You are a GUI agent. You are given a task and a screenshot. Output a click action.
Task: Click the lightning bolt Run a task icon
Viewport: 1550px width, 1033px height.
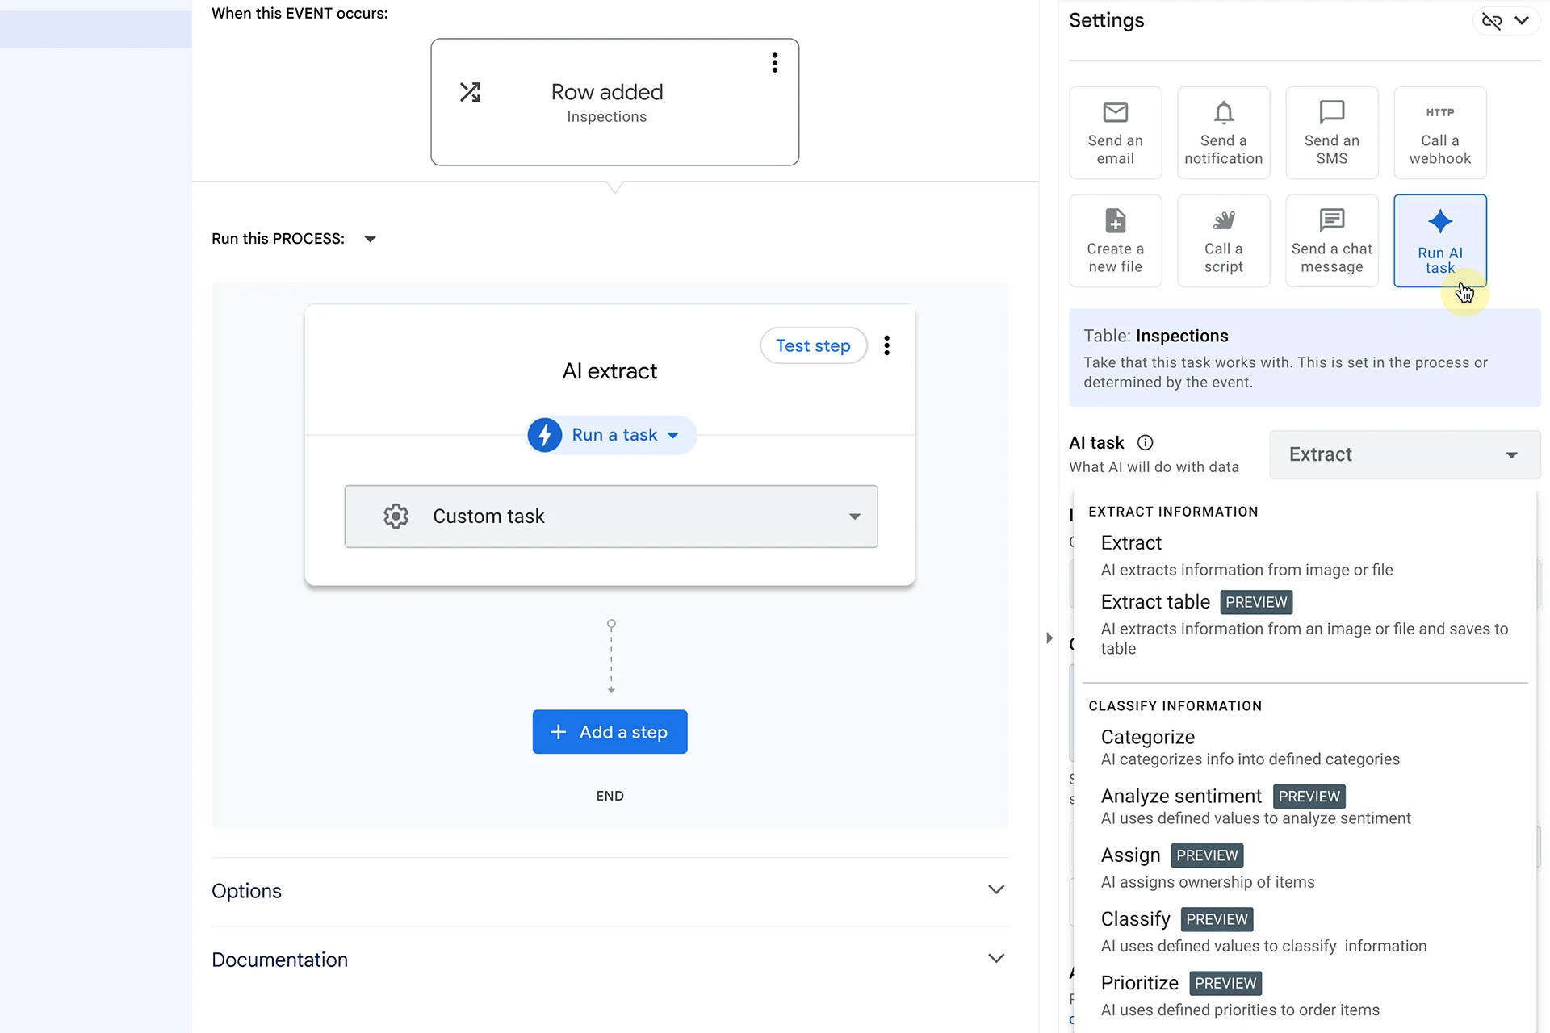(x=545, y=435)
